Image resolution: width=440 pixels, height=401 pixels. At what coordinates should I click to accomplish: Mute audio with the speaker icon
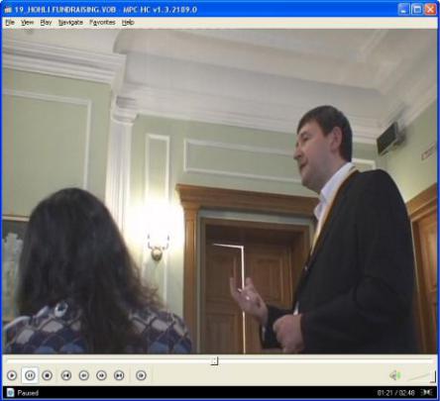[394, 375]
